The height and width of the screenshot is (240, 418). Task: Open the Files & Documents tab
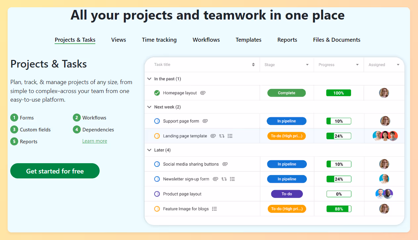click(337, 40)
